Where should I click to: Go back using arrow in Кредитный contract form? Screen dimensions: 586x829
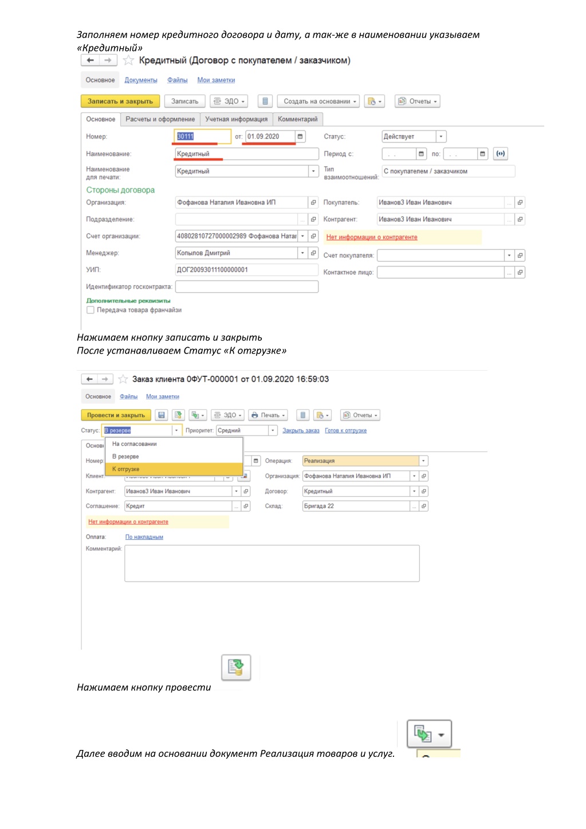point(91,60)
